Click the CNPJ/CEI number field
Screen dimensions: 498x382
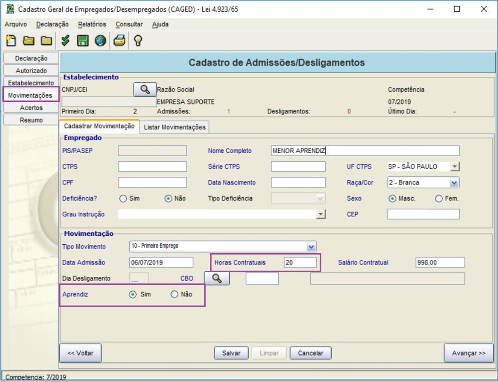108,102
